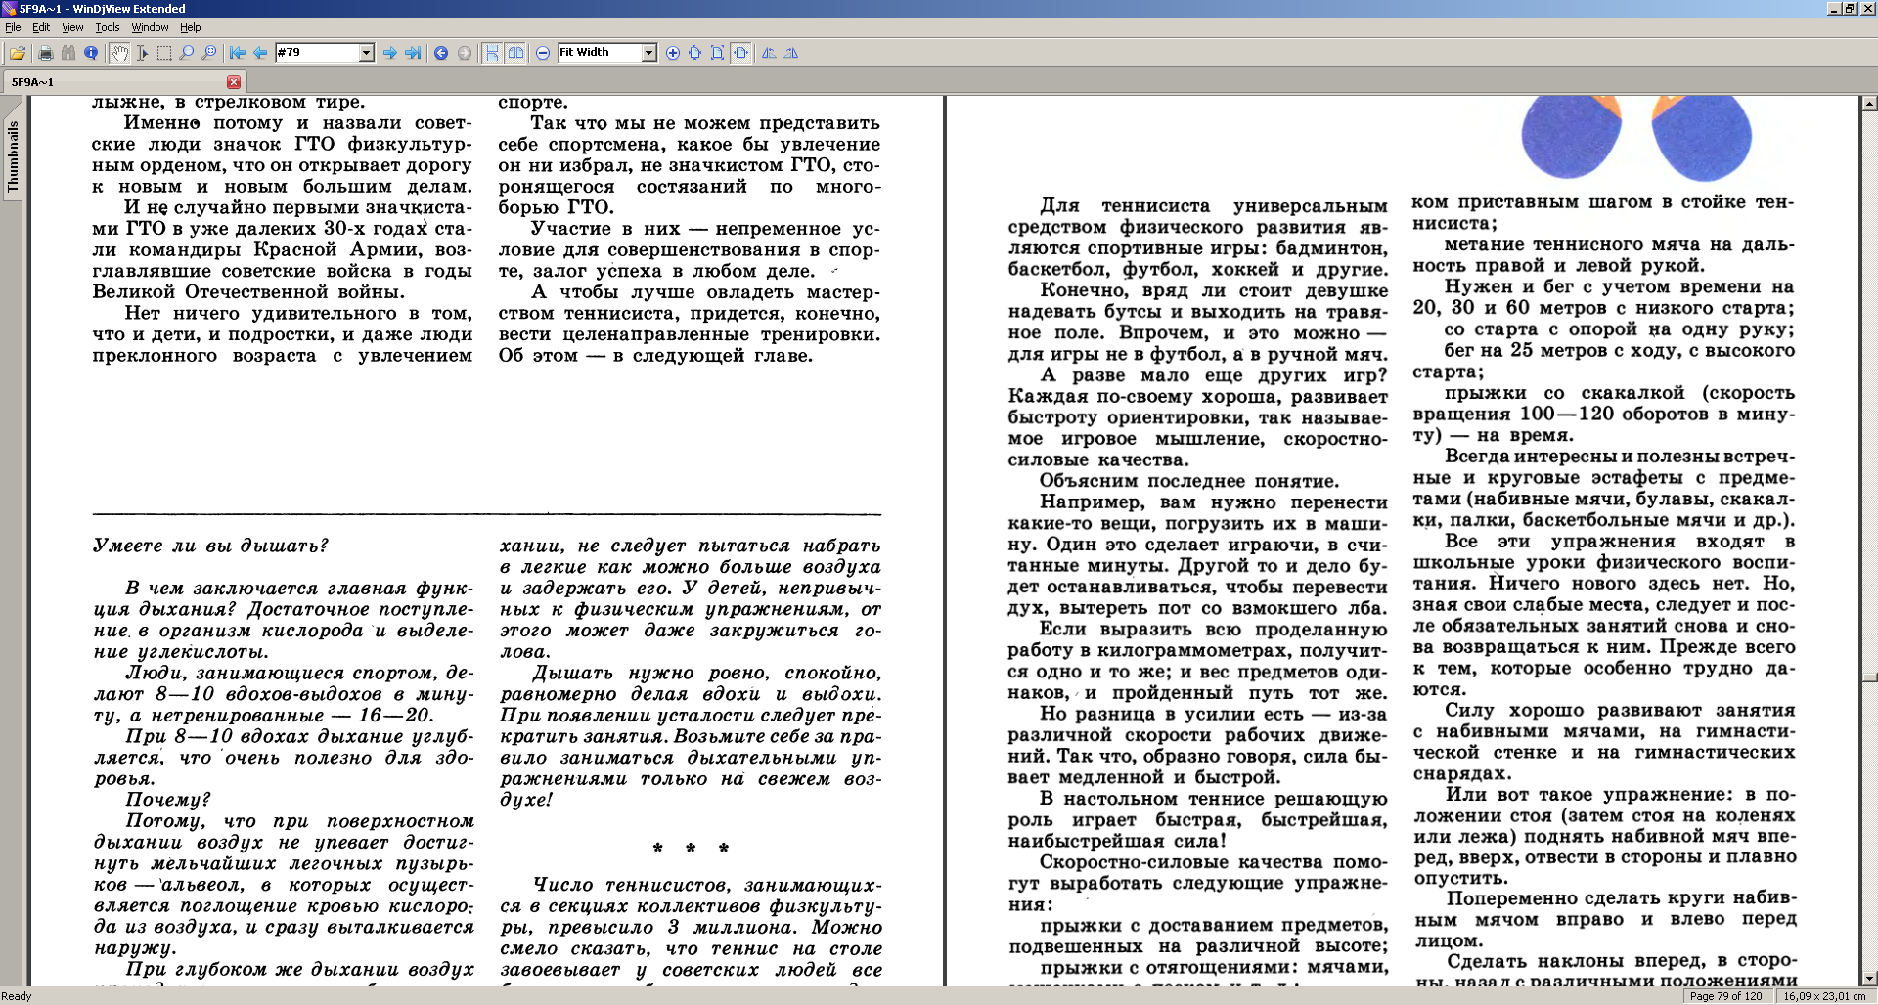Go to the first page
Viewport: 1878px width, 1005px height.
[x=238, y=53]
